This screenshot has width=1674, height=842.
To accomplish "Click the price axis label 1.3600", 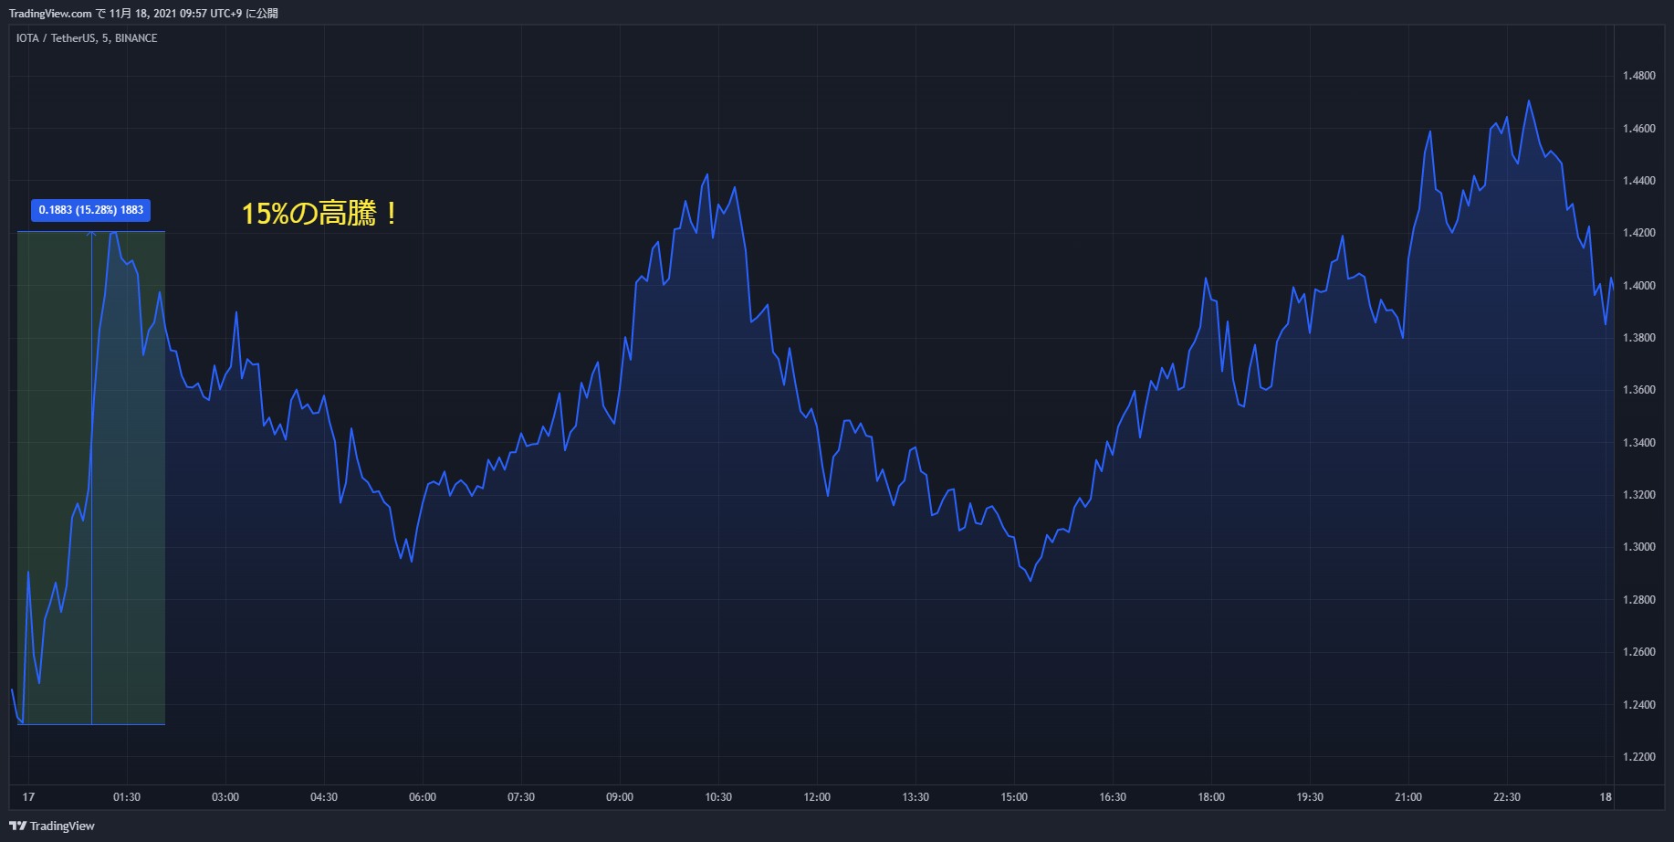I will (1639, 390).
